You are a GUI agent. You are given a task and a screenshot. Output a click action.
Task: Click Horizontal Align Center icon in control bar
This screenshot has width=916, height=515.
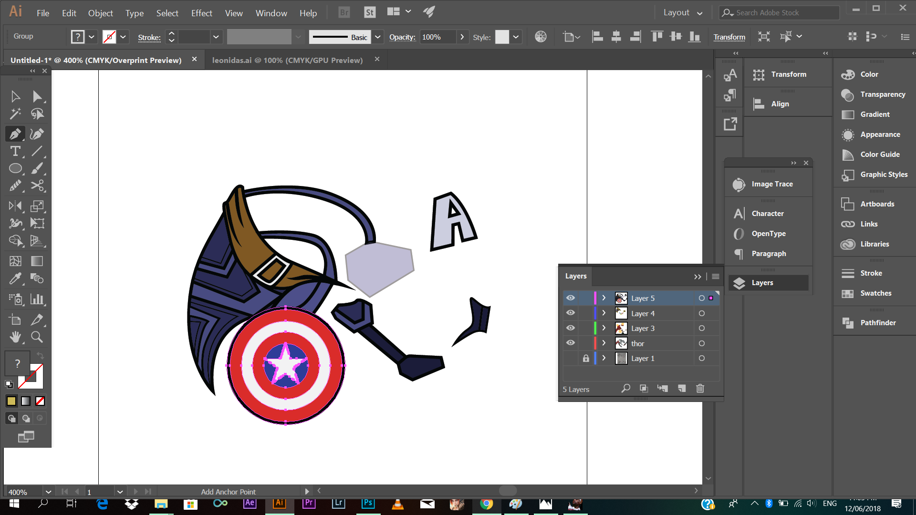[x=616, y=37]
